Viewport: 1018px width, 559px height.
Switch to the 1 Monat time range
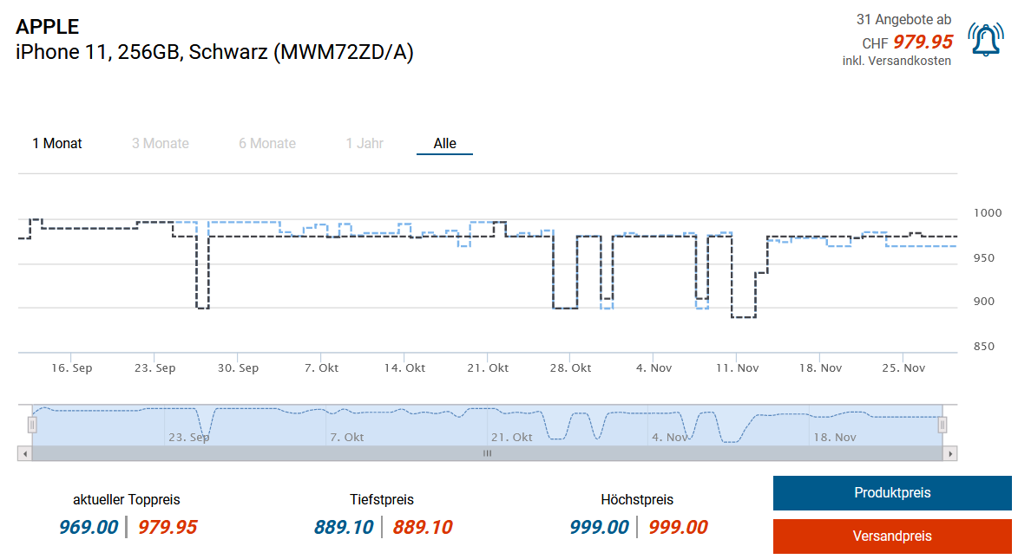coord(57,144)
